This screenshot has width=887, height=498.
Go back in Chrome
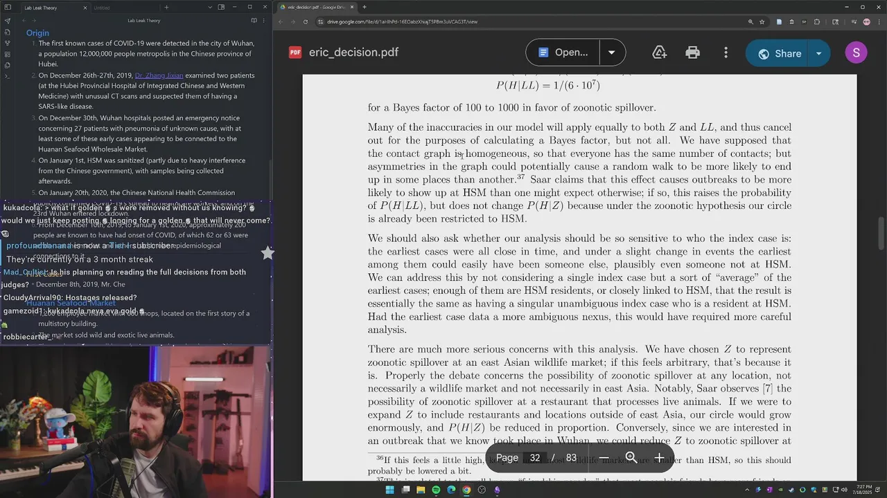[281, 21]
